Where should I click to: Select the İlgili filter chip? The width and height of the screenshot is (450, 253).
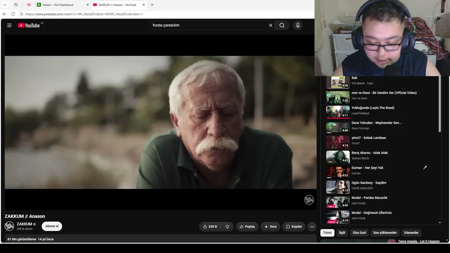pyautogui.click(x=342, y=233)
